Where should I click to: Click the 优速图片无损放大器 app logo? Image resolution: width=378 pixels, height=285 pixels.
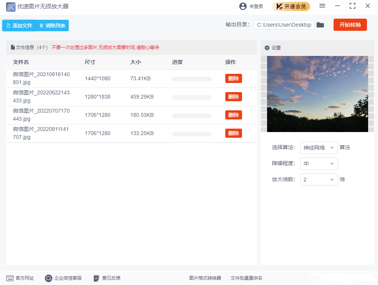click(11, 7)
